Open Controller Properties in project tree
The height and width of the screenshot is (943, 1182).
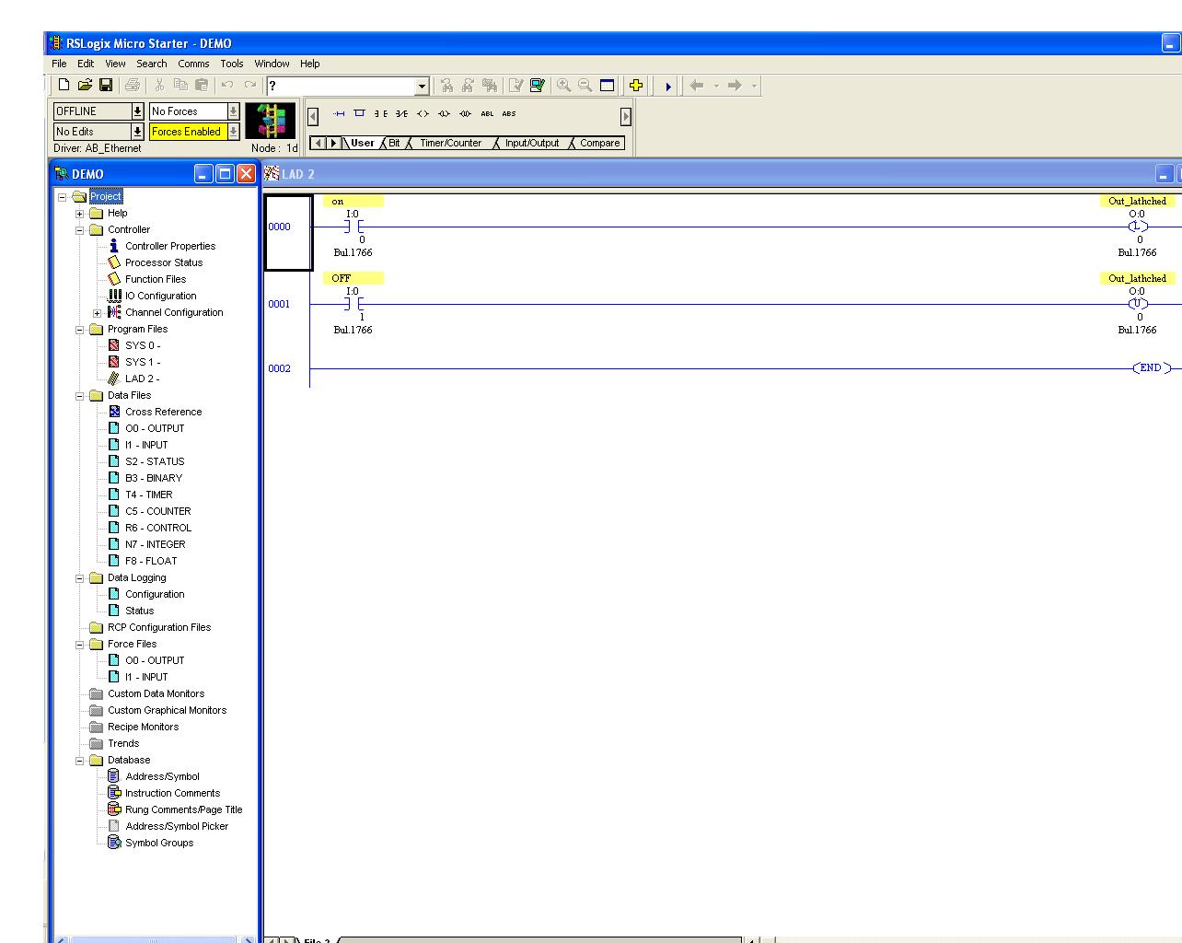click(170, 246)
